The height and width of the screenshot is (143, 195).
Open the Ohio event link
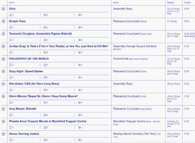[12, 9]
